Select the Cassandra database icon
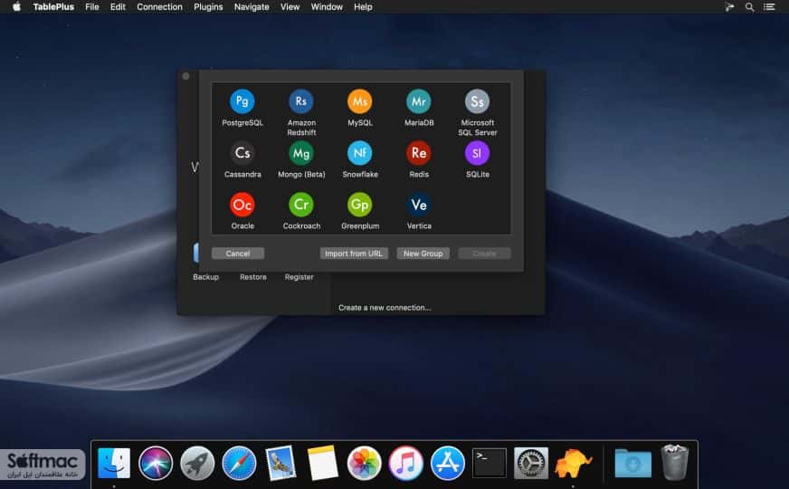The image size is (789, 489). click(x=242, y=153)
